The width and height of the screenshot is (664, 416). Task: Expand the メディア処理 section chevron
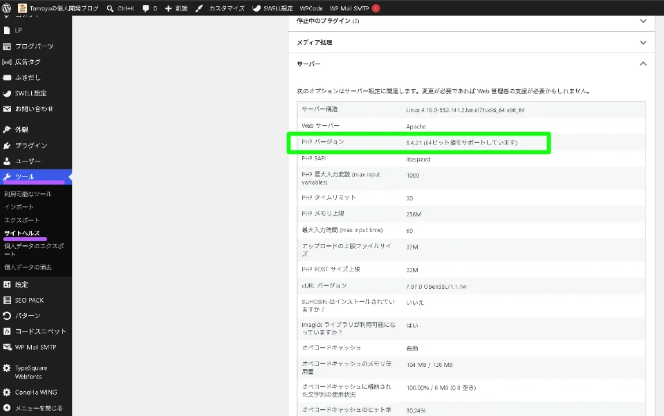coord(643,42)
